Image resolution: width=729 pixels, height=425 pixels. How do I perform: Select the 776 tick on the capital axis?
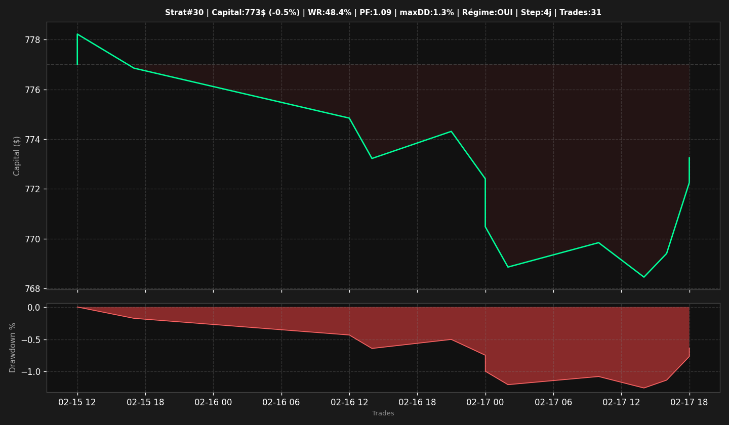click(x=32, y=90)
